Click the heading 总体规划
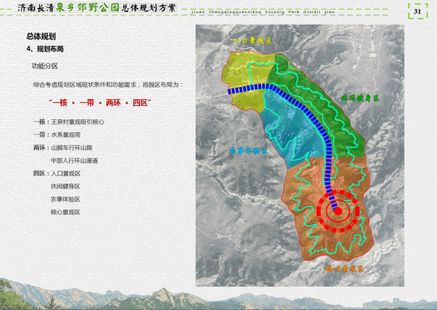This screenshot has width=437, height=310. (41, 36)
